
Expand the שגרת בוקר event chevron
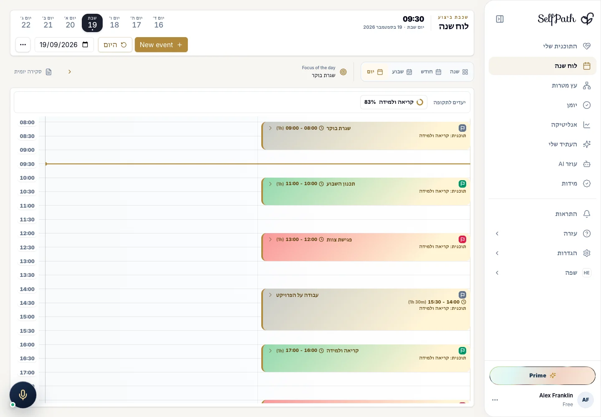pos(270,128)
